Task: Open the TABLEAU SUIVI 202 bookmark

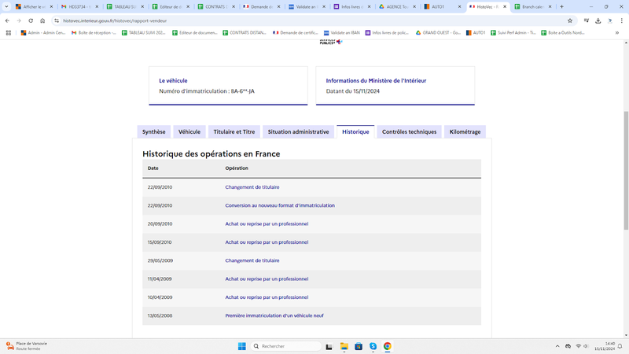Action: pyautogui.click(x=144, y=33)
